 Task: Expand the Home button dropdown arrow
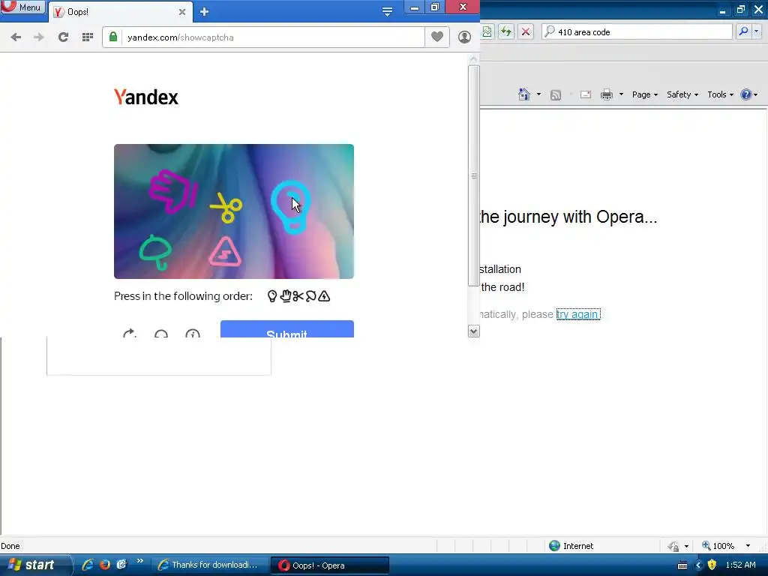pos(538,94)
